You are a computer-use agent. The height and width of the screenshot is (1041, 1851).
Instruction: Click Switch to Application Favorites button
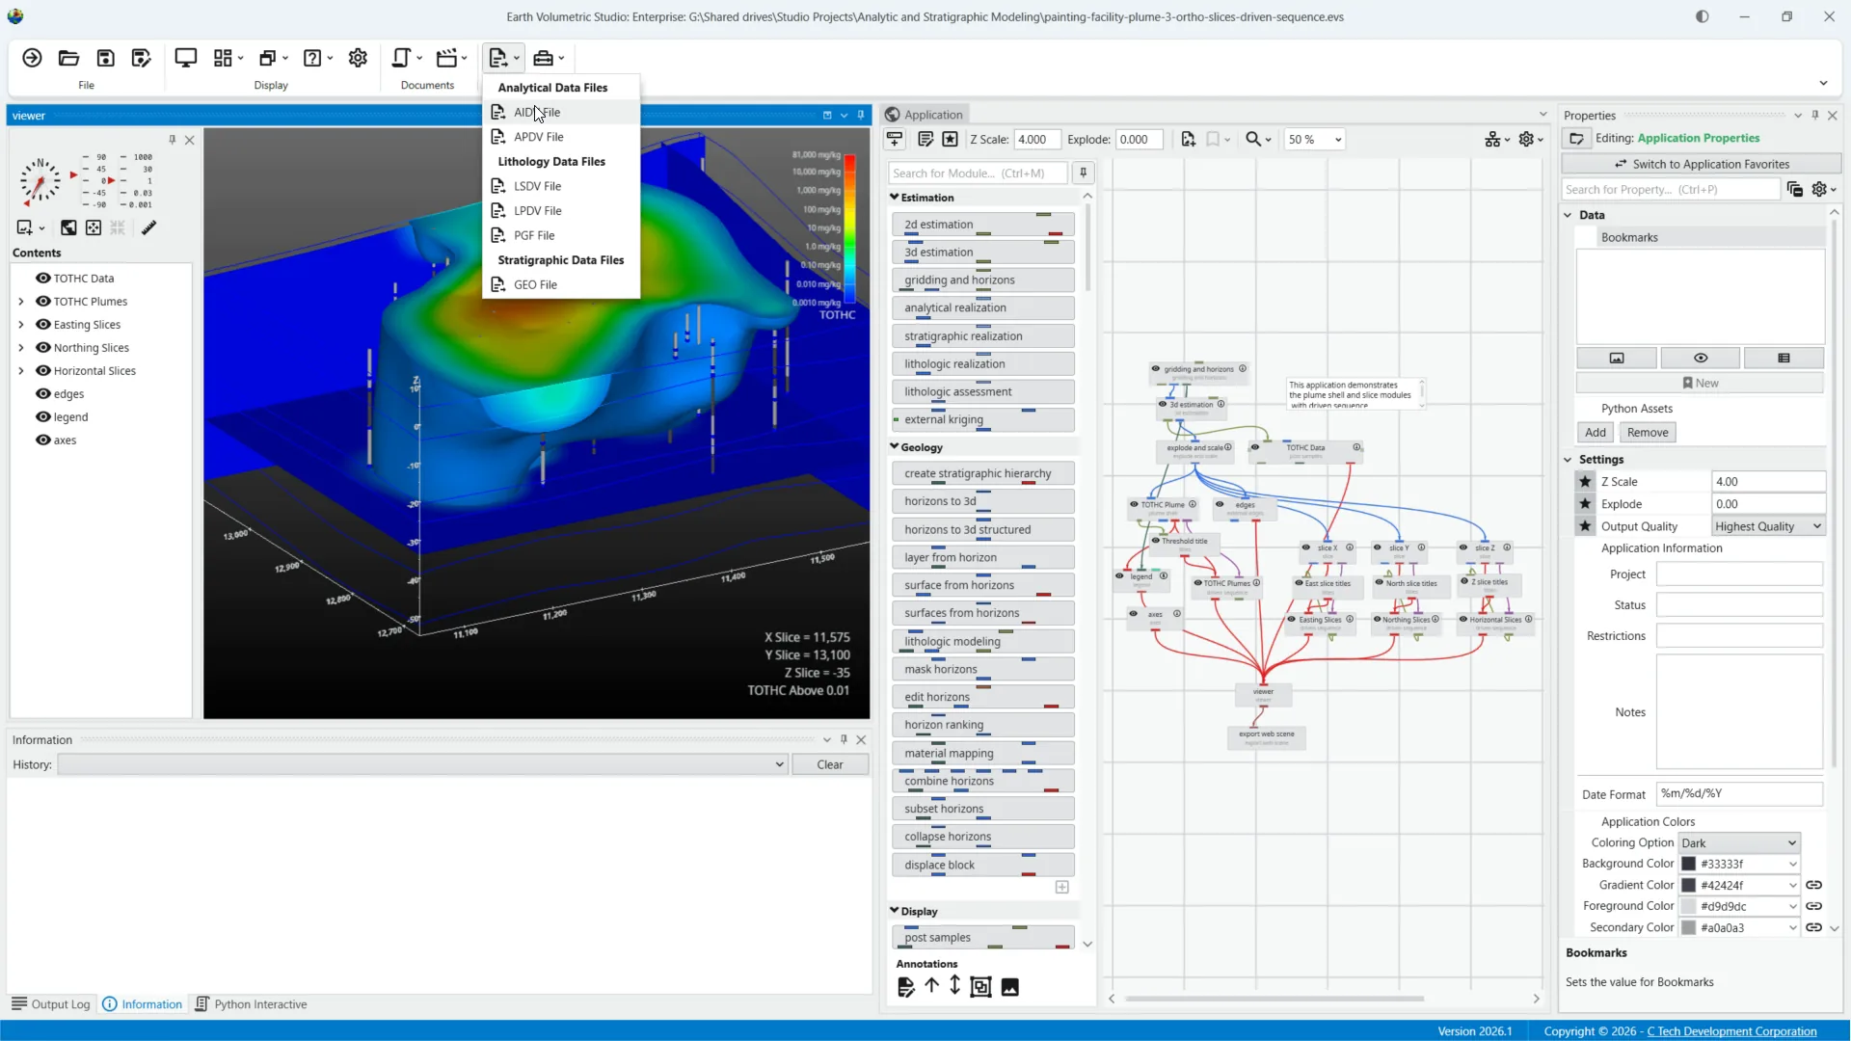(1702, 164)
